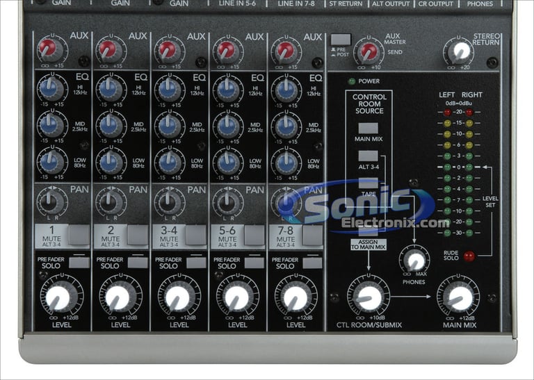Click channel 2 HI 12kHz EQ knob
The width and height of the screenshot is (534, 380).
click(110, 89)
